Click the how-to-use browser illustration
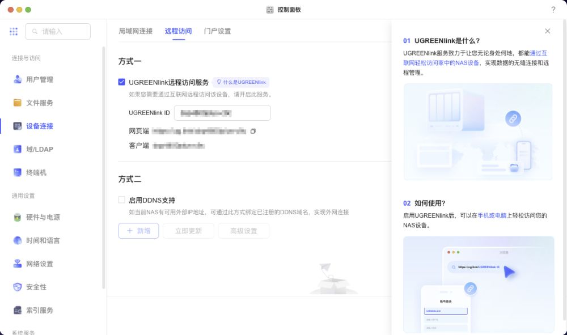Viewport: 567px width, 335px height. 479,285
